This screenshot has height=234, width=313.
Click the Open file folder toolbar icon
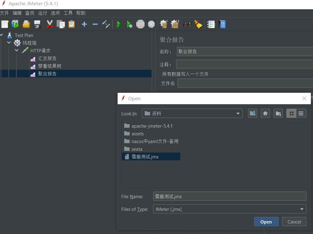click(26, 24)
